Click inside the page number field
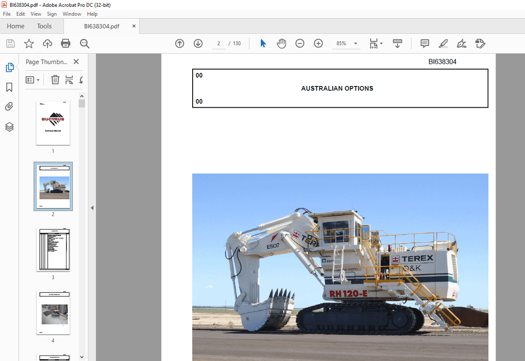 pyautogui.click(x=218, y=43)
